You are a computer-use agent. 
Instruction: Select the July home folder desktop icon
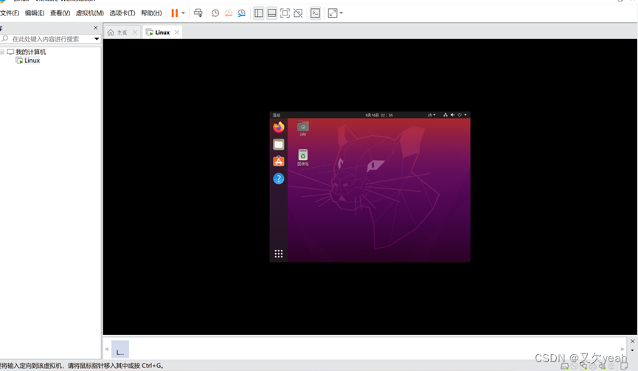302,128
